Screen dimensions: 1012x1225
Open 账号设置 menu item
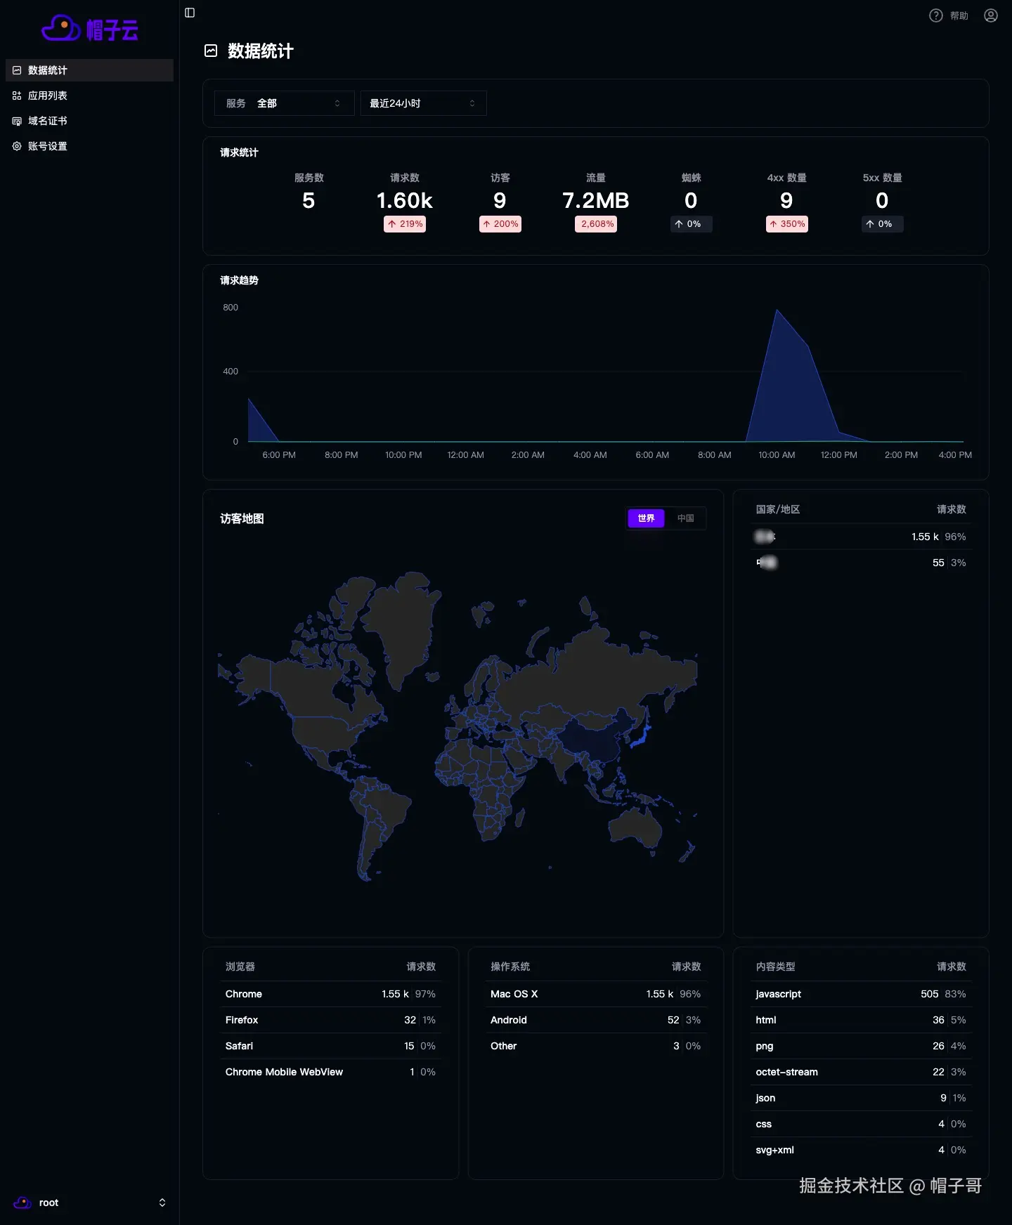[89, 146]
